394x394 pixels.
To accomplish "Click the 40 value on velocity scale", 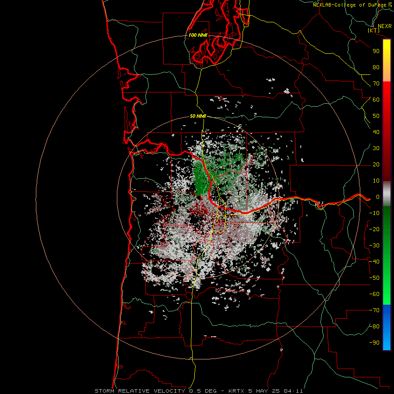I will (376, 132).
